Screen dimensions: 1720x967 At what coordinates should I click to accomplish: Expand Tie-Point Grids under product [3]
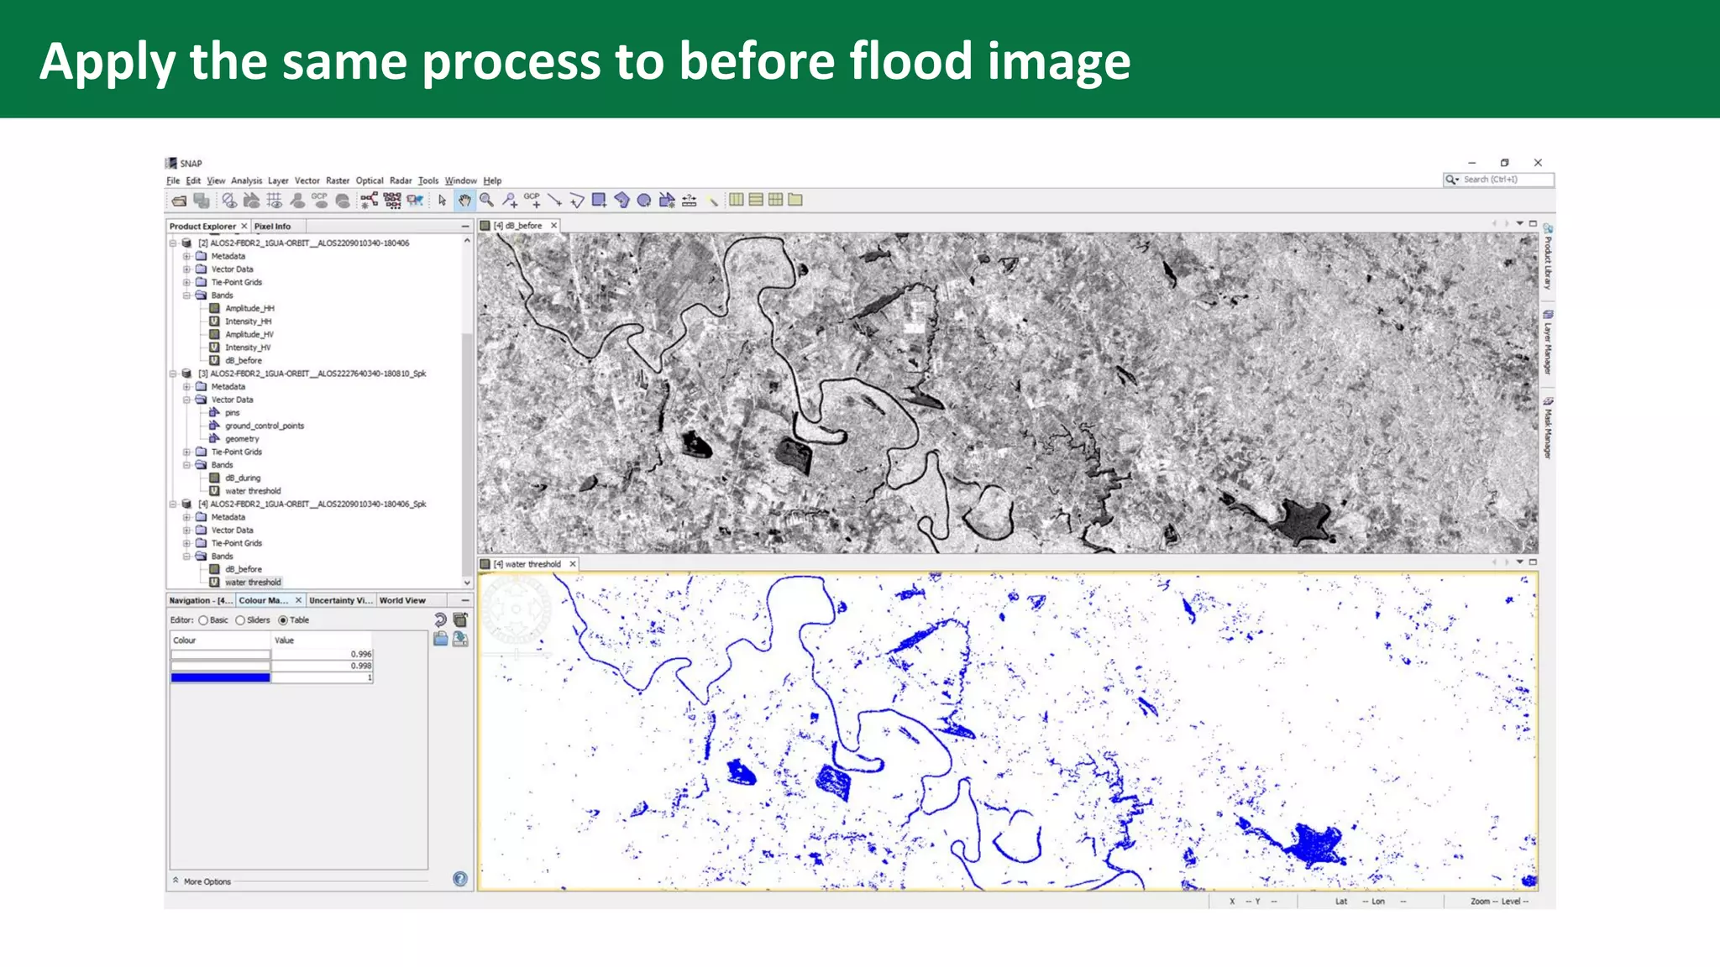coord(186,452)
